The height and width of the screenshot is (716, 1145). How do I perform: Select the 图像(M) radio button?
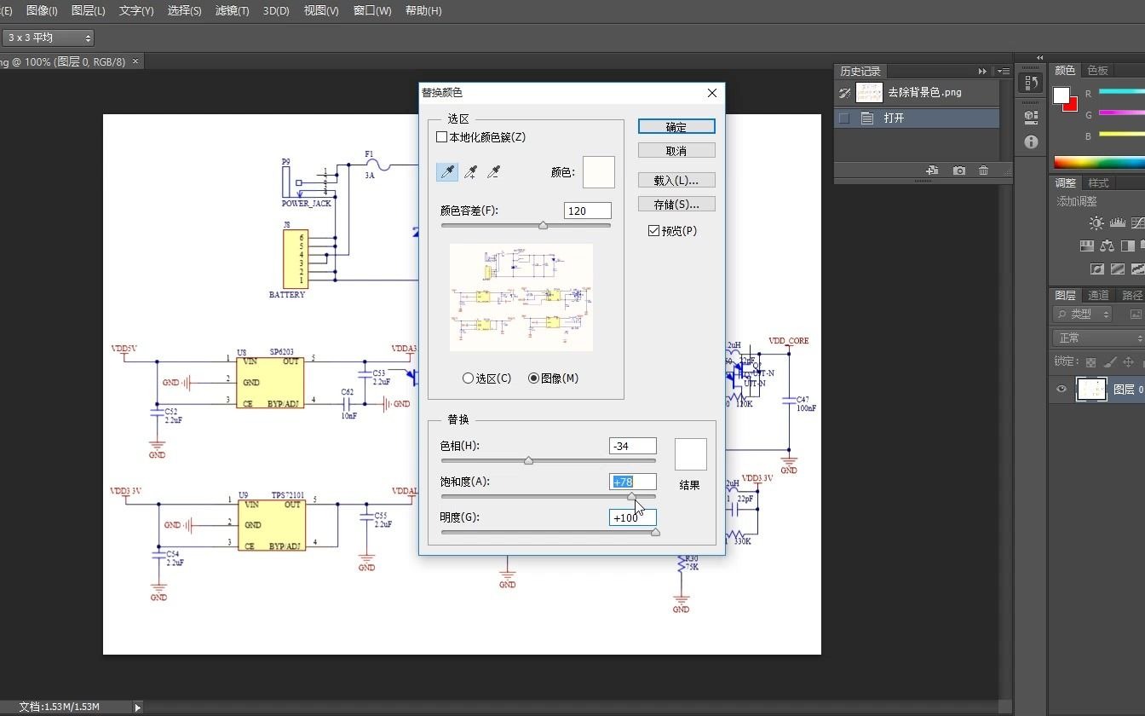pos(533,378)
